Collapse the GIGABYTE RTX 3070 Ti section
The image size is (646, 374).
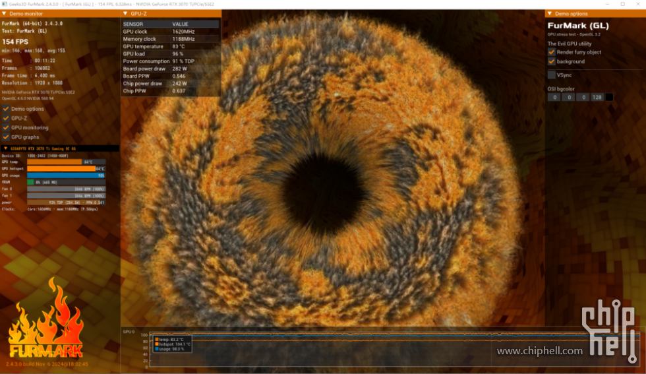[x=5, y=148]
